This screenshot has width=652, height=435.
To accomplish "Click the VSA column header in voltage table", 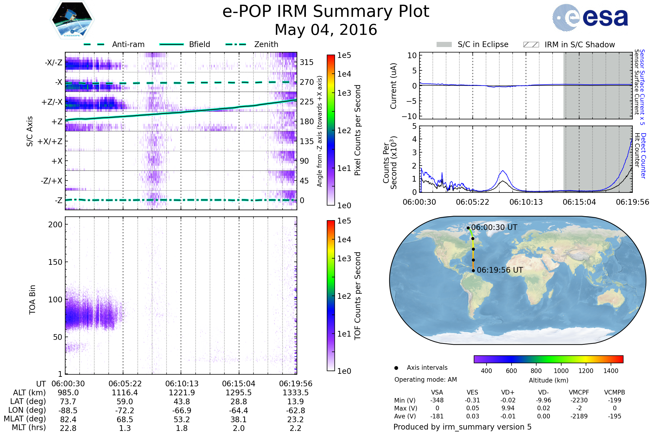I will 437,392.
